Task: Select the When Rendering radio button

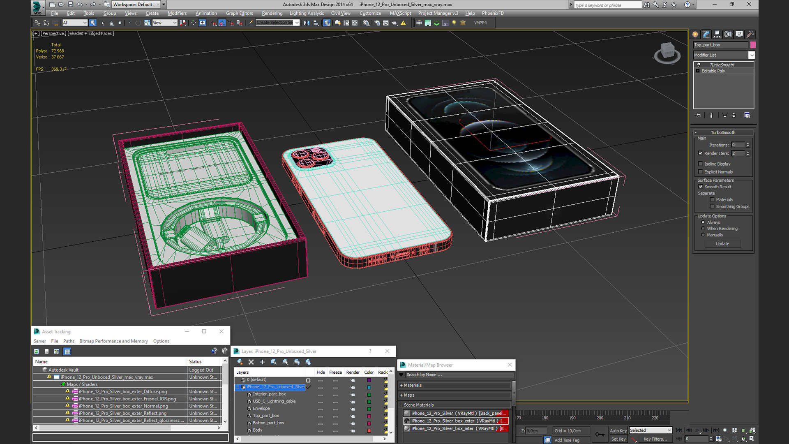Action: pyautogui.click(x=703, y=229)
